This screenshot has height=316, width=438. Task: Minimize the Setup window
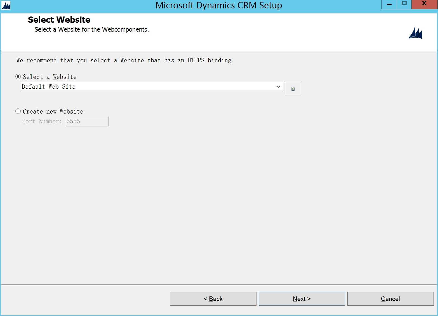point(389,4)
